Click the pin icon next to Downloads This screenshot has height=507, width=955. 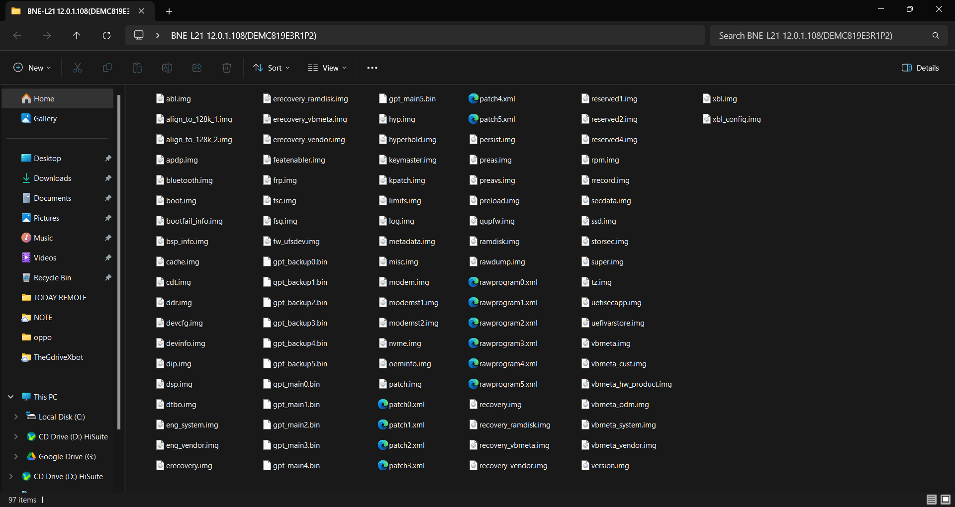click(x=108, y=178)
